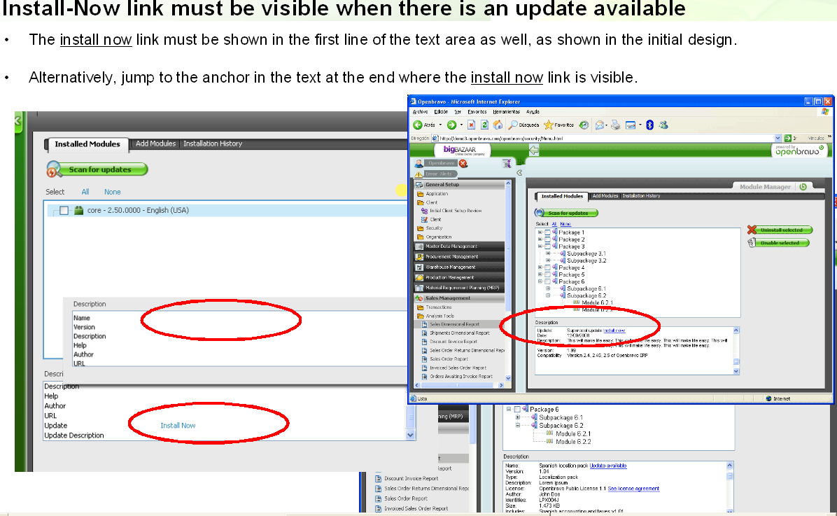This screenshot has width=837, height=516.
Task: Expand Package 2 tree node
Action: click(x=540, y=239)
